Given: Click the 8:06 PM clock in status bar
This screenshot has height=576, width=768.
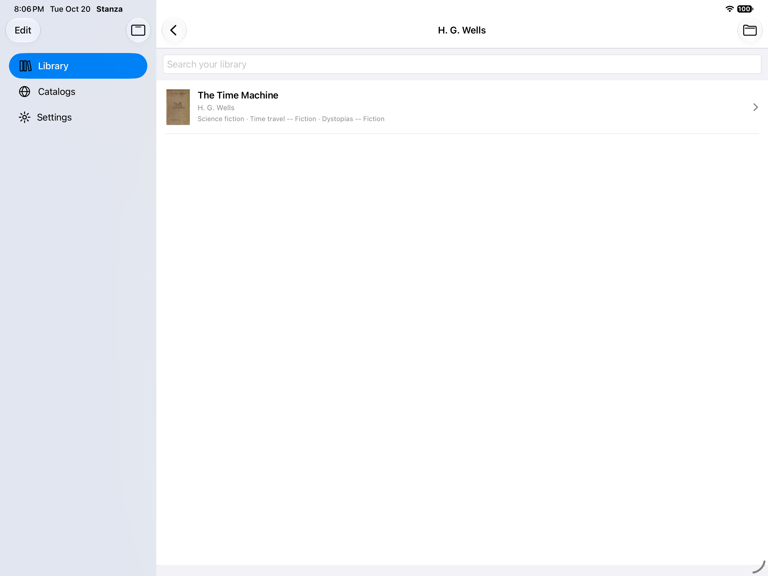Looking at the screenshot, I should 29,9.
